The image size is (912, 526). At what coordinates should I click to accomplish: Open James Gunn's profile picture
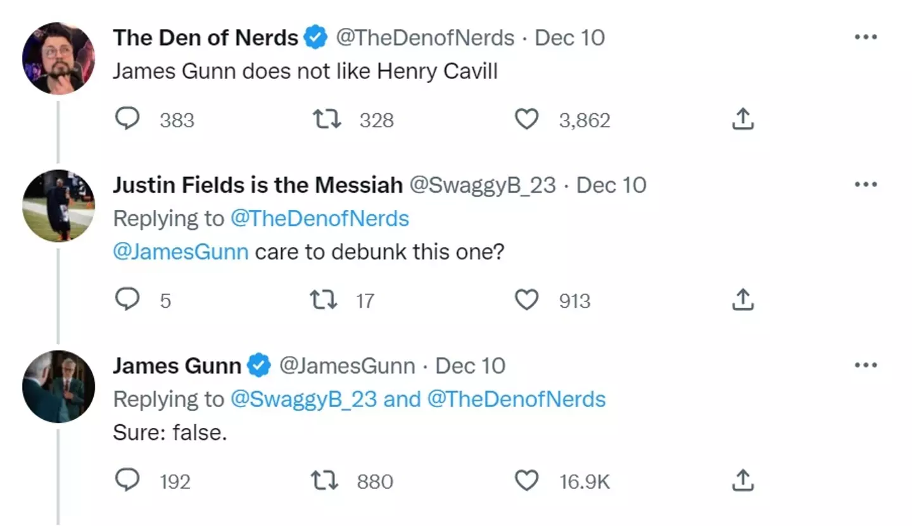58,386
